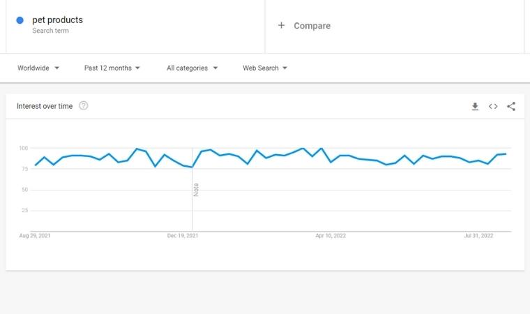Click the Jul 31, 2022 axis label
The height and width of the screenshot is (314, 530).
coord(478,236)
